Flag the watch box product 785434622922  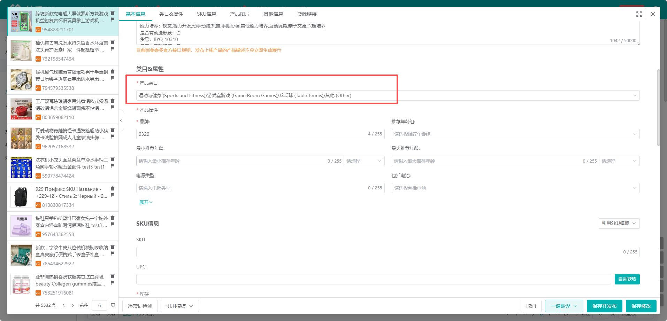[113, 253]
